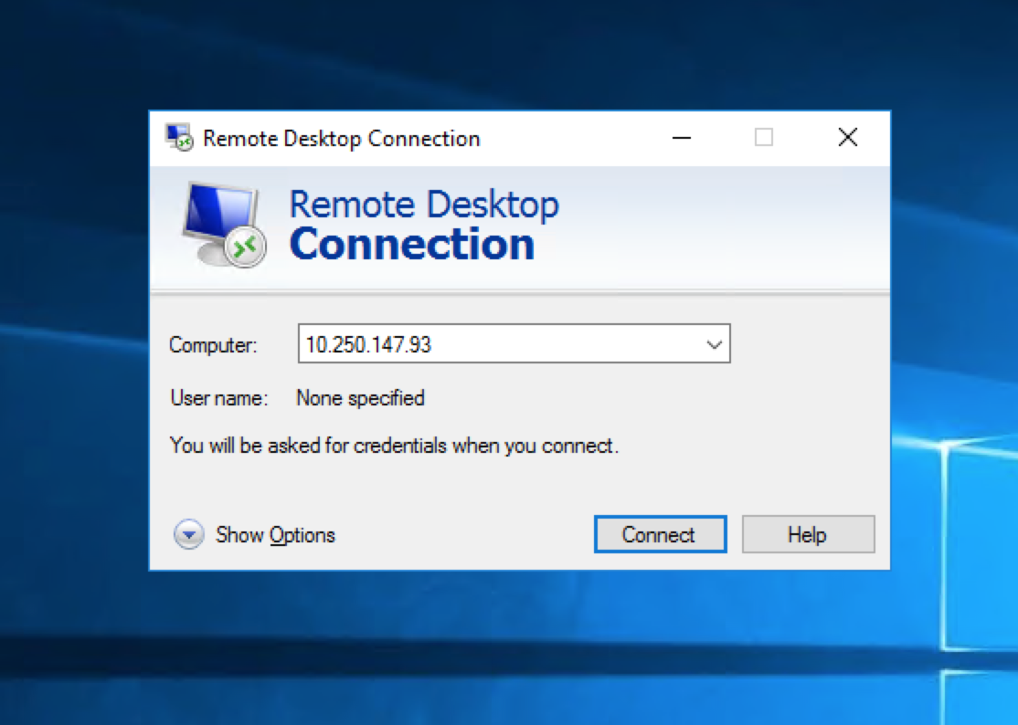Click the Remote Desktop title bar icon
Viewport: 1018px width, 725px height.
[178, 138]
